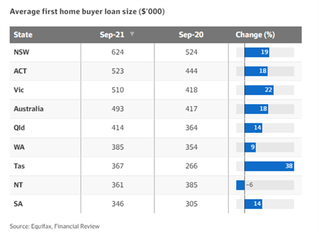Click the Source Equifax Financial Review text
Viewport: 319px width, 237px height.
click(x=55, y=226)
